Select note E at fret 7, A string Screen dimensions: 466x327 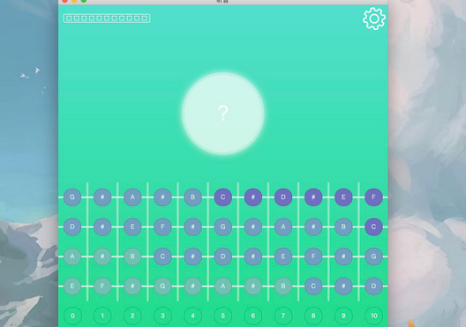[283, 256]
